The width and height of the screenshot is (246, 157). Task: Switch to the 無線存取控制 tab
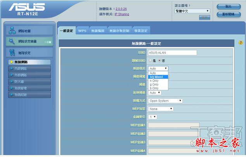[x=120, y=30]
